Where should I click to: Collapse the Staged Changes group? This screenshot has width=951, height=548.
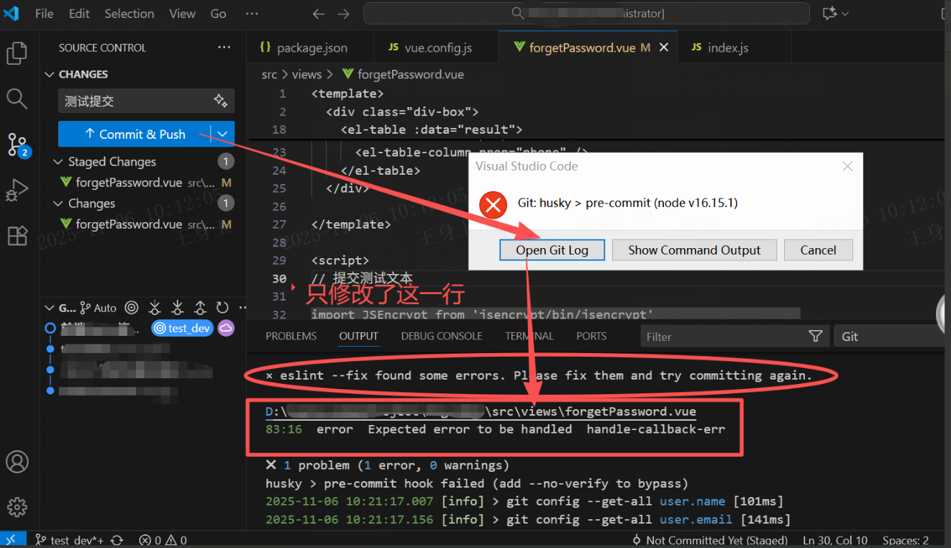(59, 162)
